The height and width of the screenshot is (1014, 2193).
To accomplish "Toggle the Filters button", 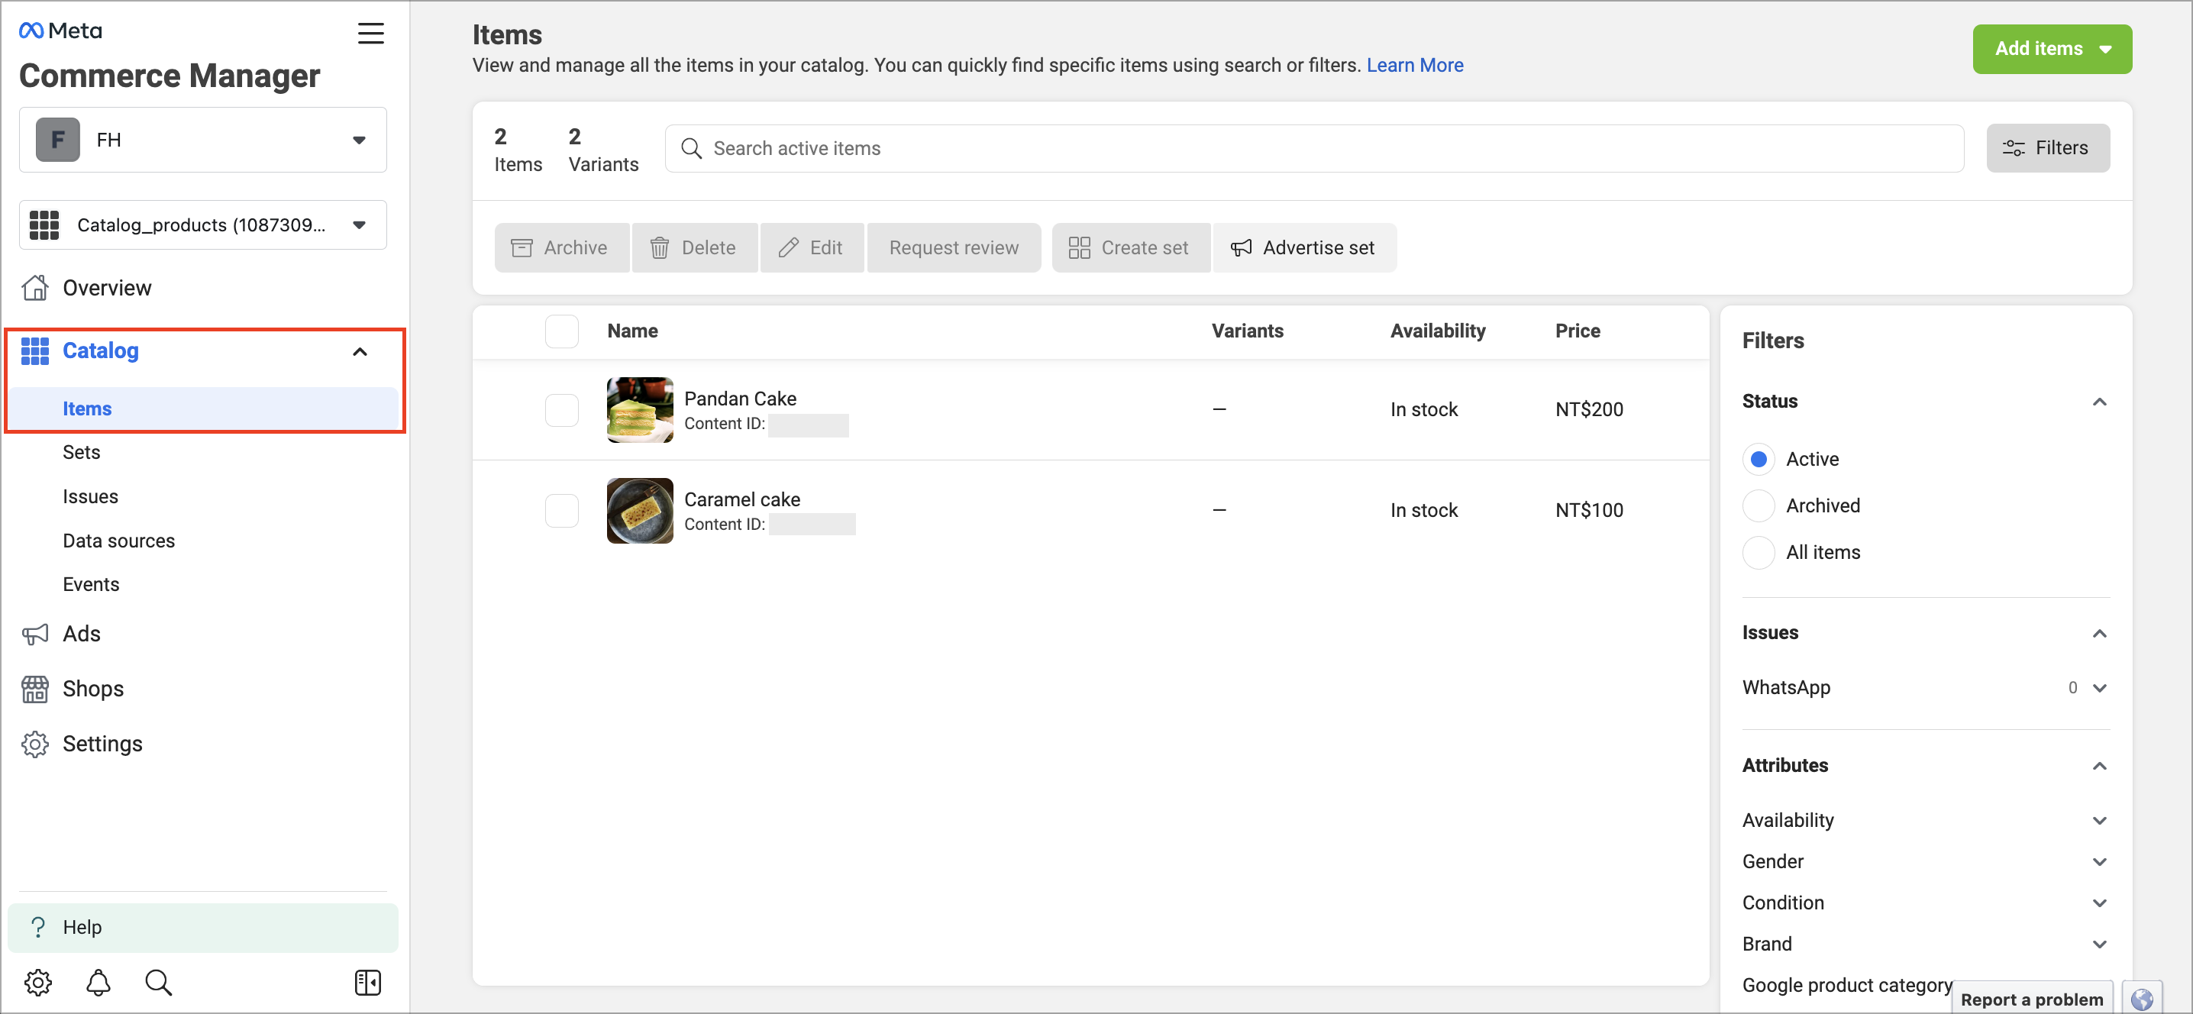I will (2047, 148).
